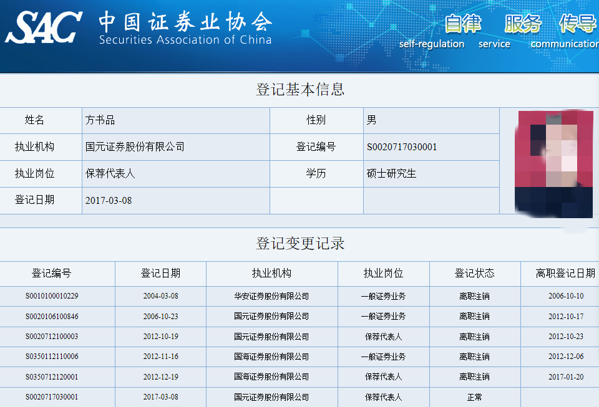Click the 中国证券业协会 title text
Screen dimensions: 599x407
(x=185, y=21)
